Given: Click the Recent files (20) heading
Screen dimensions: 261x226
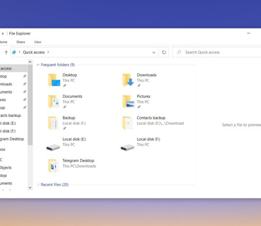Looking at the screenshot, I should pyautogui.click(x=55, y=184).
